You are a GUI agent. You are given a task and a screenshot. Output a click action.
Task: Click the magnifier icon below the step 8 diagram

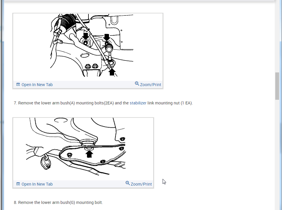(x=128, y=183)
